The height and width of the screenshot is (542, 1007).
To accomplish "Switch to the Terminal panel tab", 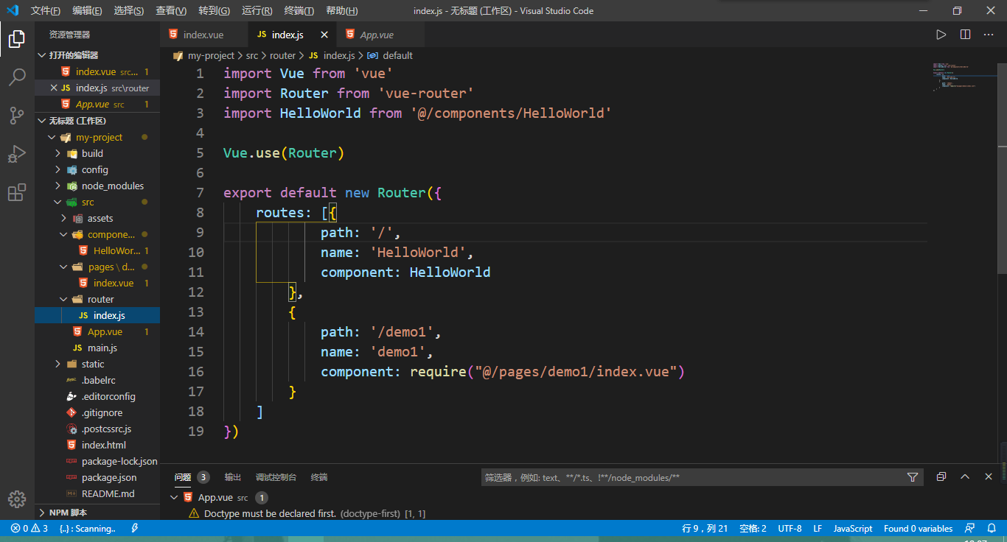I will [319, 477].
